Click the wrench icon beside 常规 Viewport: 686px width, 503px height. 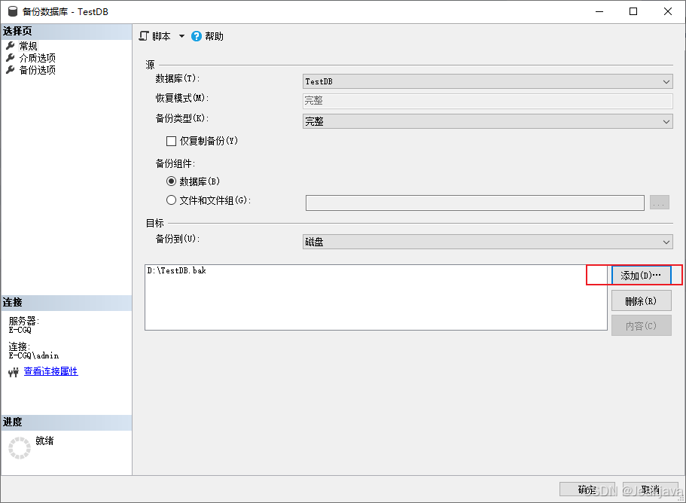(x=11, y=45)
